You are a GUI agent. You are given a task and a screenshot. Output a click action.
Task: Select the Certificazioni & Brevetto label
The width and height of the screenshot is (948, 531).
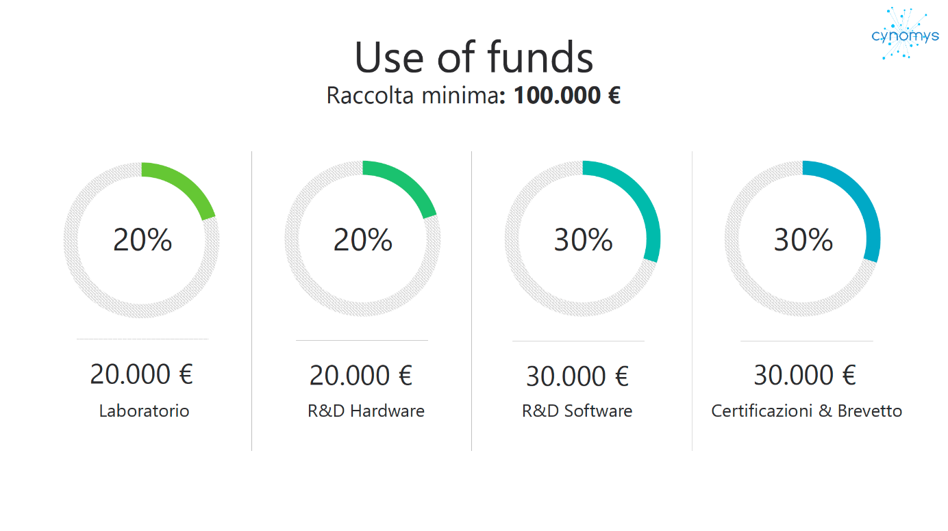point(807,411)
